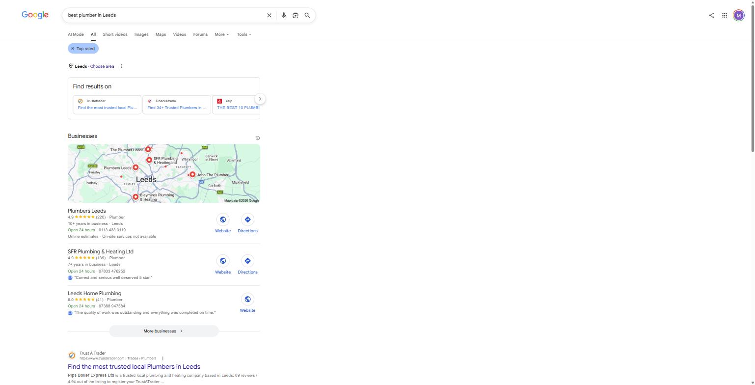Select John The Plumber map pin
Viewport: 755px width, 385px height.
pos(192,174)
